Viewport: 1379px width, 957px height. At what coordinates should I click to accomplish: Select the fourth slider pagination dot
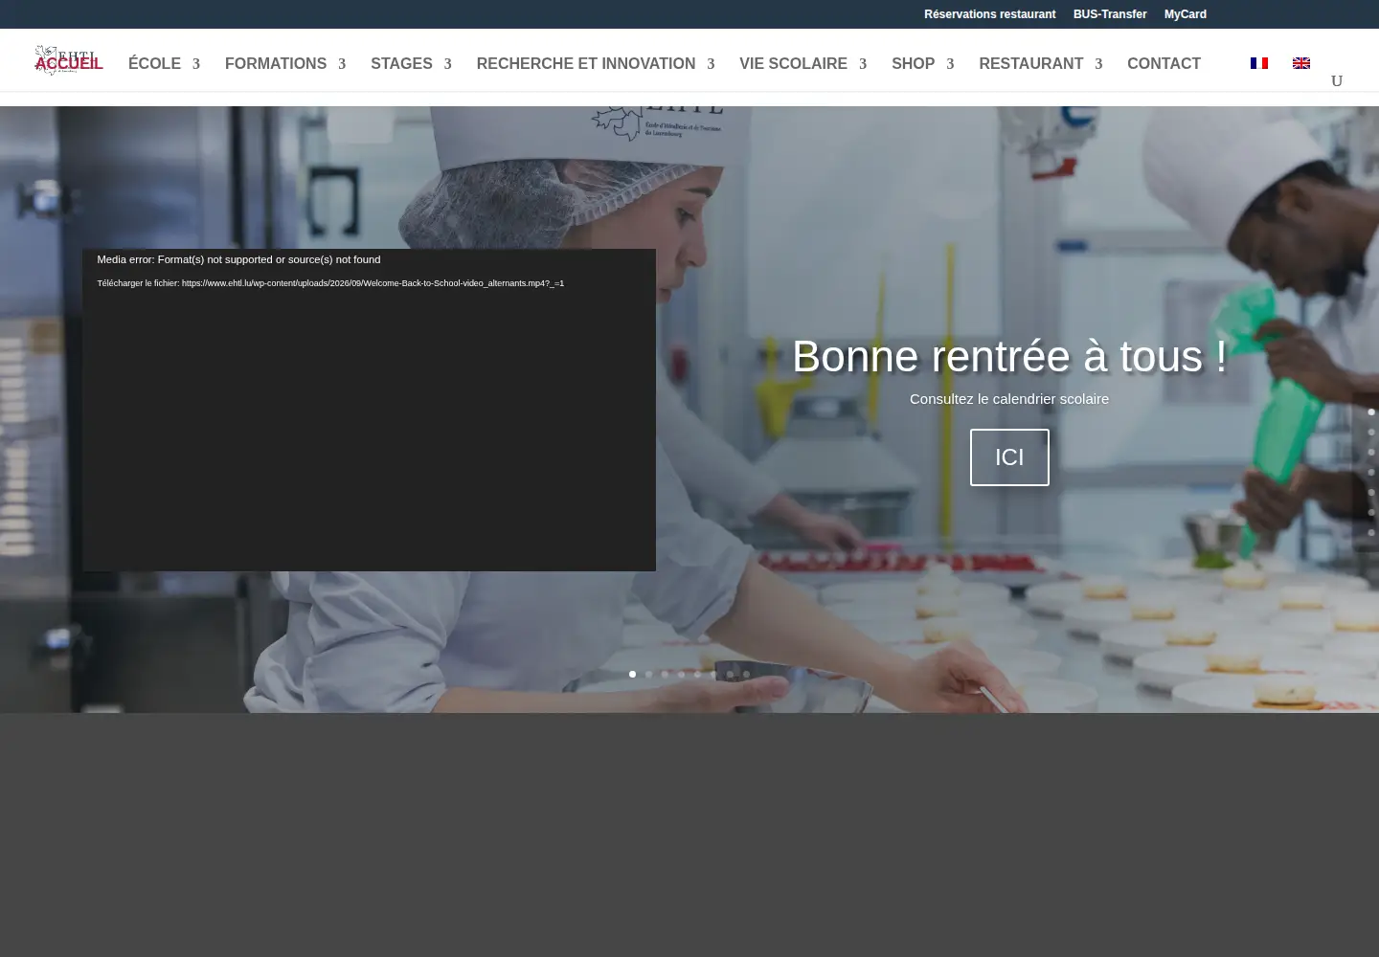click(x=681, y=674)
